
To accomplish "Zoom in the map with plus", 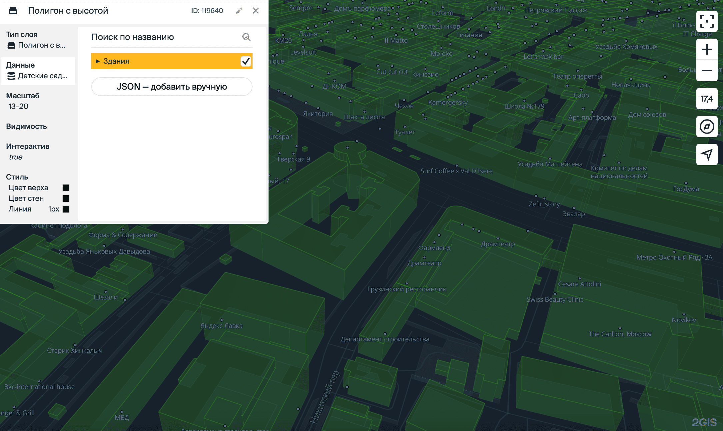I will pyautogui.click(x=707, y=50).
